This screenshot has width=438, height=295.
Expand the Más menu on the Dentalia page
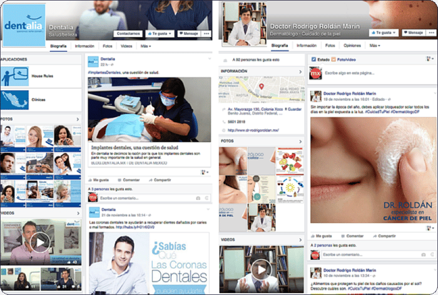[x=146, y=46]
